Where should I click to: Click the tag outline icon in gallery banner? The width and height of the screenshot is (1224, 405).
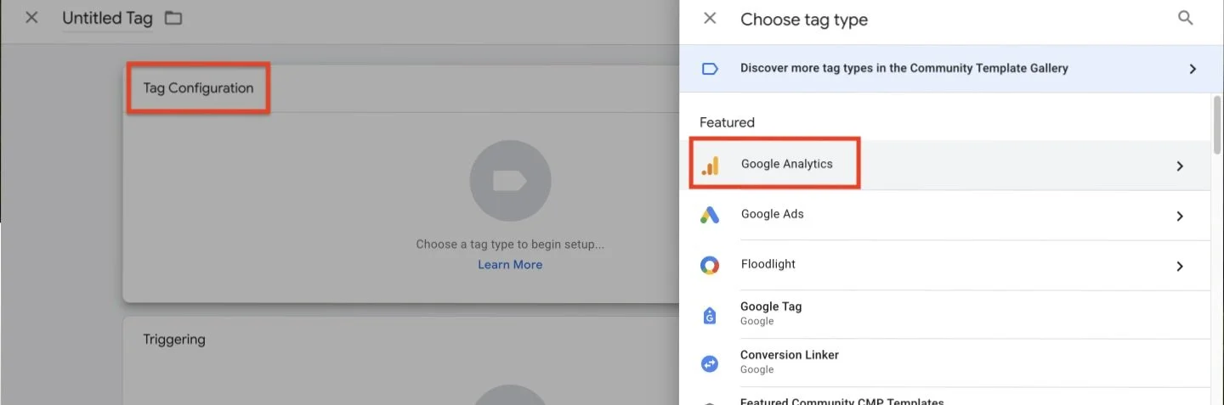point(710,69)
